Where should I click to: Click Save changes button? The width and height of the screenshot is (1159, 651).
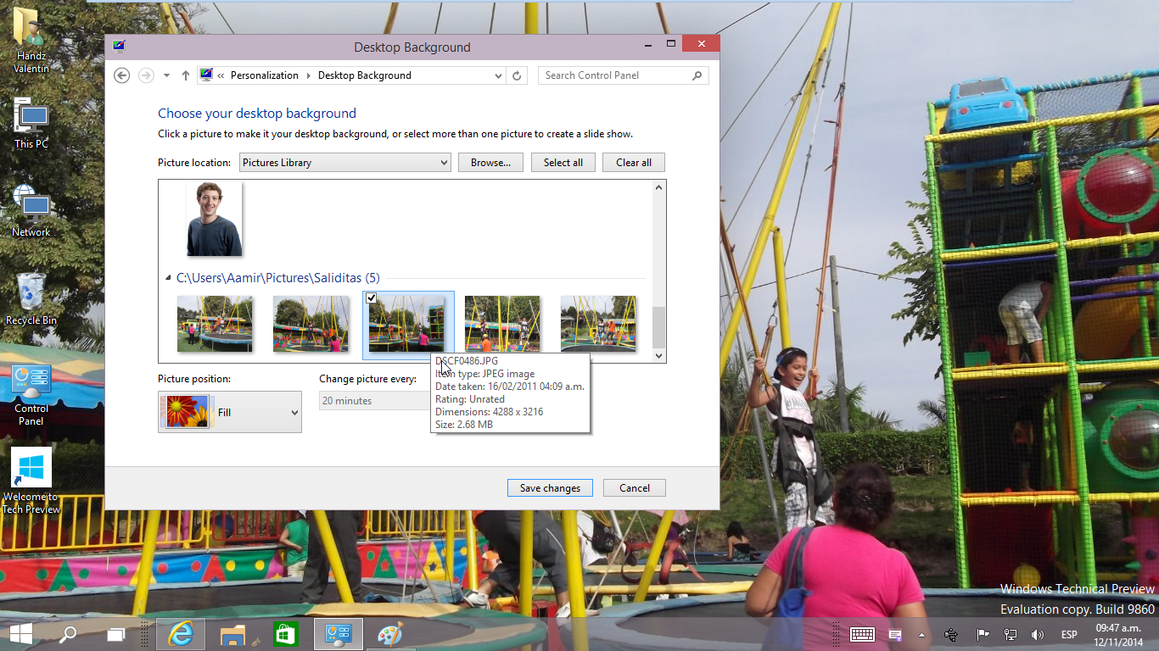point(550,488)
